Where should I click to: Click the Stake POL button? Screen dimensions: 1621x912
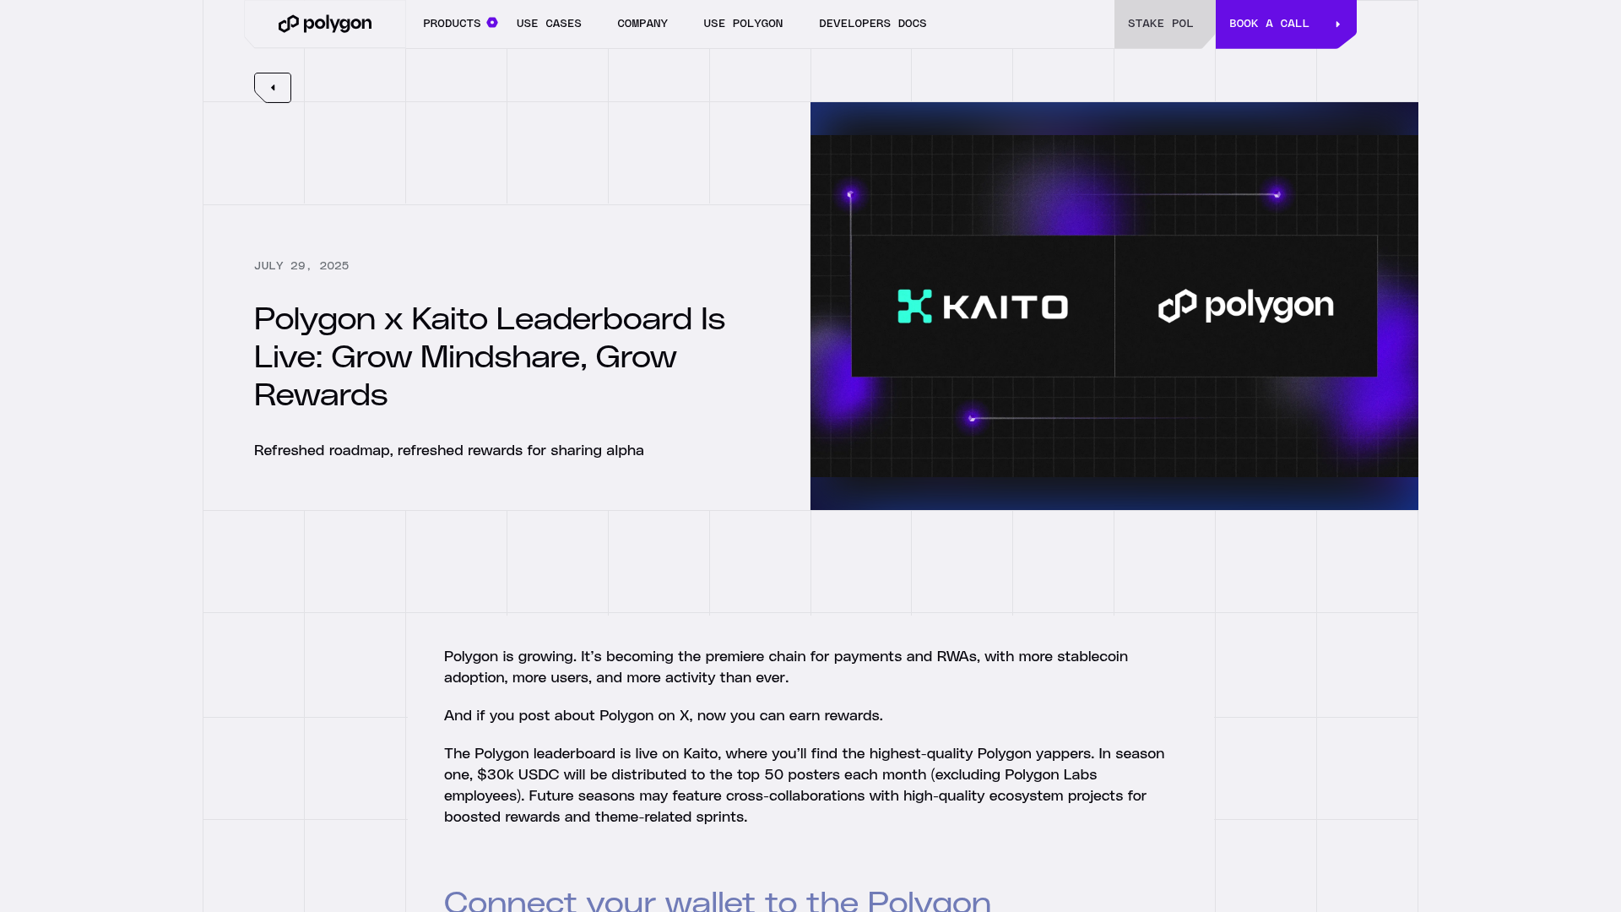(x=1164, y=24)
